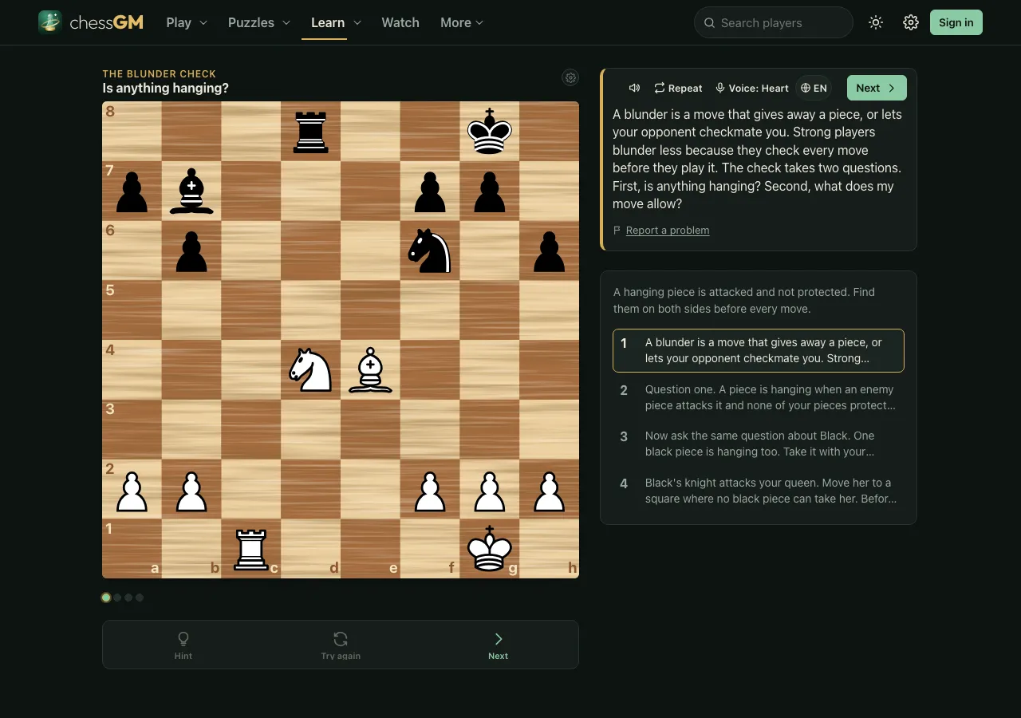Click the black rook on d8
The image size is (1021, 718).
(x=310, y=132)
